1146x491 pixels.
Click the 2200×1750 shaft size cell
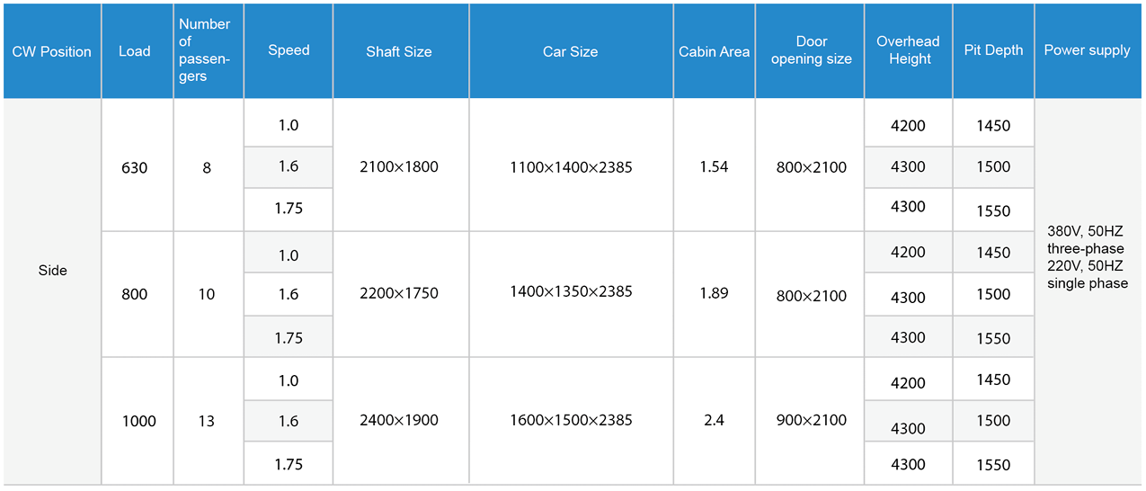pyautogui.click(x=399, y=293)
